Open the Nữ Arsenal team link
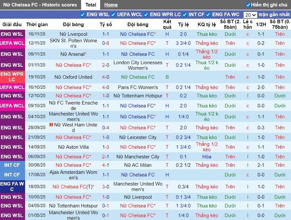 pyautogui.click(x=72, y=54)
